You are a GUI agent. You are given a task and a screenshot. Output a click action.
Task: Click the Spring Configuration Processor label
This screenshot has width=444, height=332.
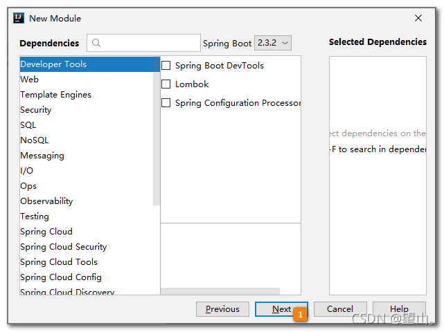[238, 103]
